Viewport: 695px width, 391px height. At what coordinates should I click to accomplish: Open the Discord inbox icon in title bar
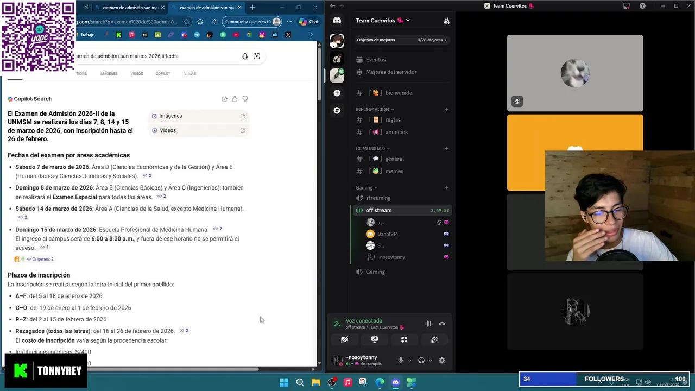(626, 6)
